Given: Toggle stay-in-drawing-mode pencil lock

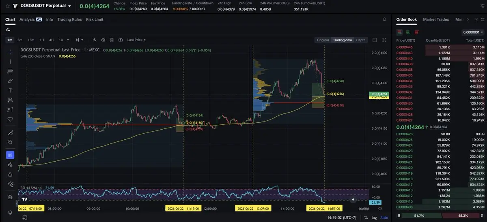Looking at the screenshot, I should [11, 164].
